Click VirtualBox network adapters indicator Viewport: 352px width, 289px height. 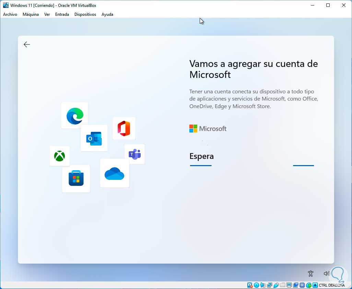tap(269, 285)
